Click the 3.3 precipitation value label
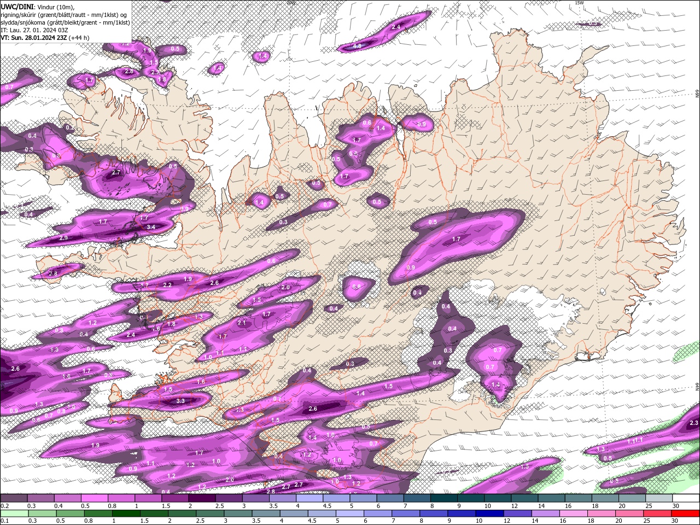This screenshot has width=700, height=525. point(181,401)
